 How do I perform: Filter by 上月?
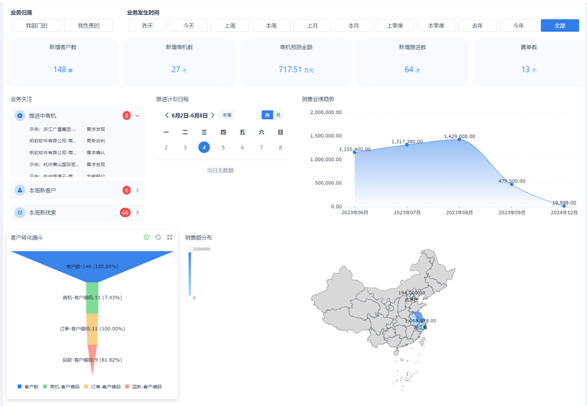(x=313, y=25)
